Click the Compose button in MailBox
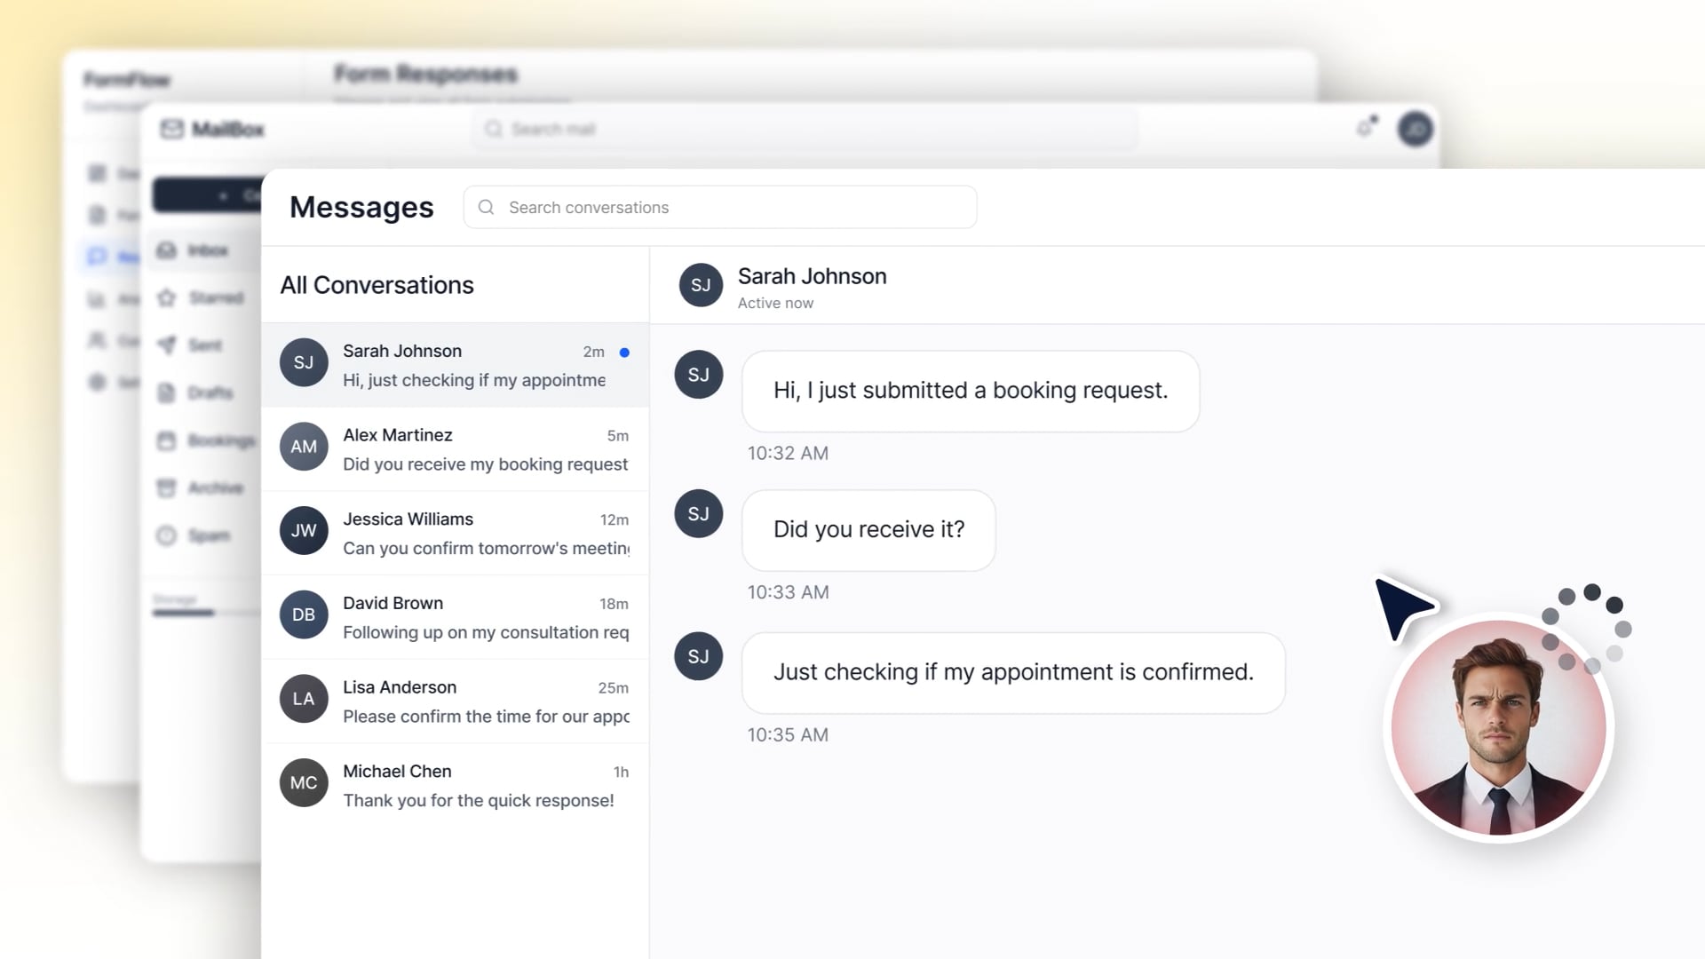The width and height of the screenshot is (1705, 959). point(207,195)
